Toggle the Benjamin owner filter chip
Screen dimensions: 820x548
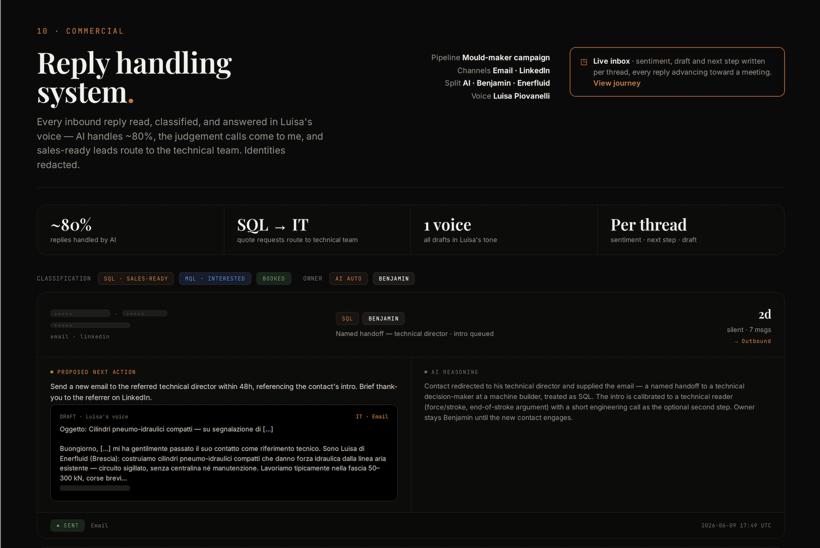(394, 279)
